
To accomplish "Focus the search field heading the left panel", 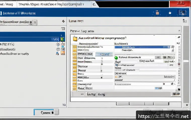I will click(16, 22).
